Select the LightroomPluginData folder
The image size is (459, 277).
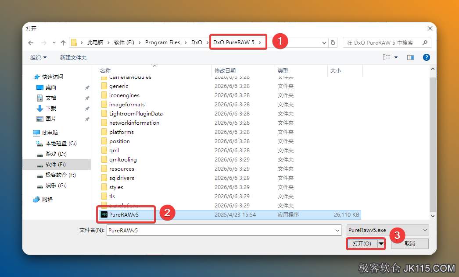[x=136, y=113]
